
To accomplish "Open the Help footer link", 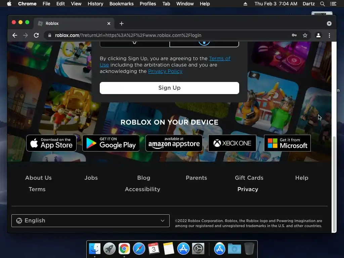I will click(302, 178).
